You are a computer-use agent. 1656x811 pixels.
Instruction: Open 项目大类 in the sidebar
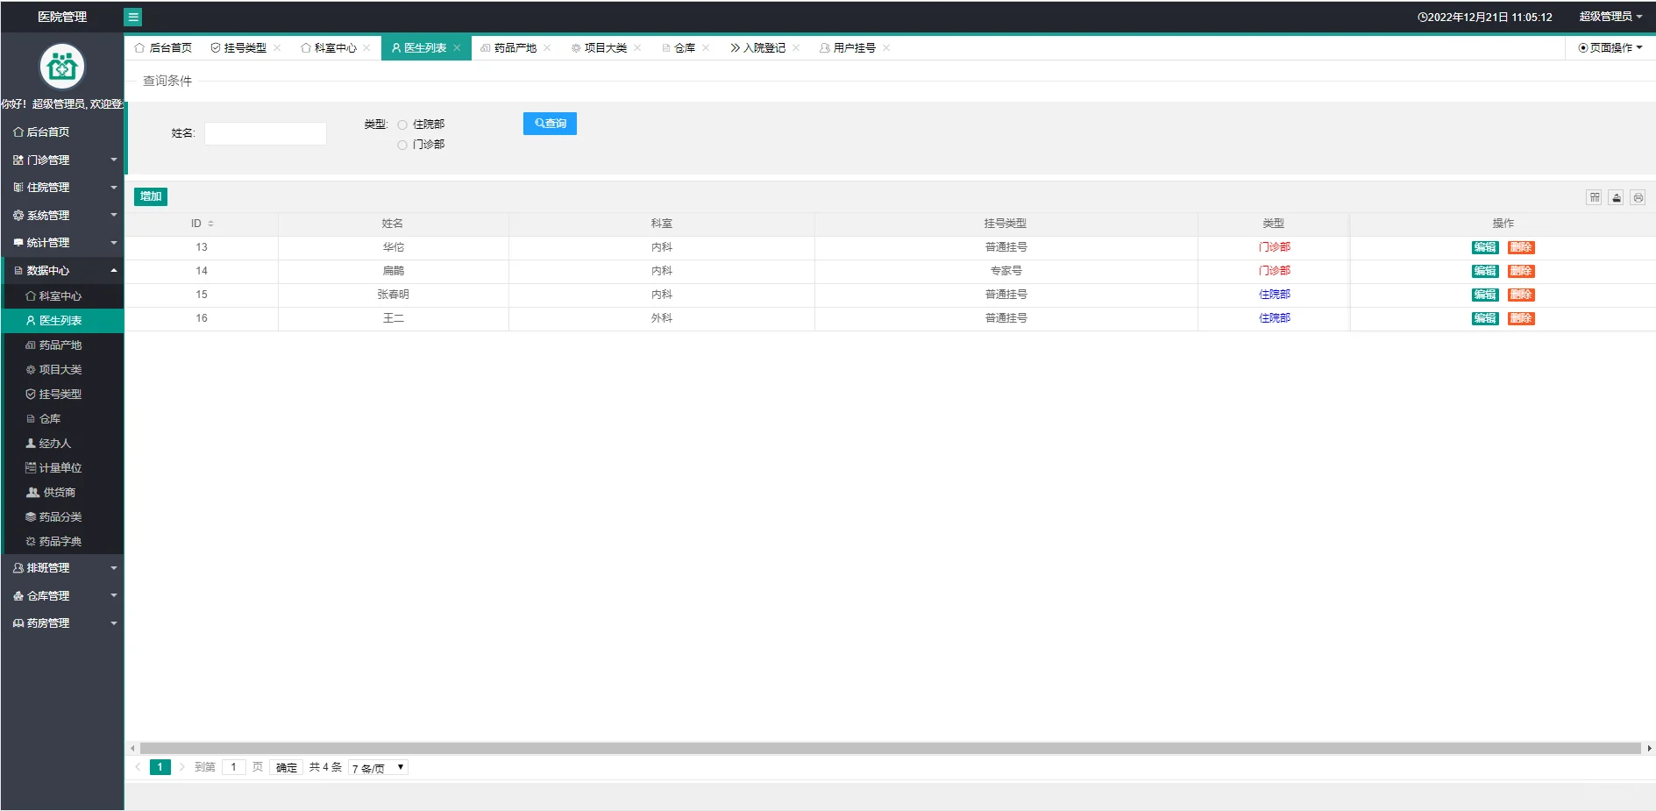pyautogui.click(x=62, y=370)
